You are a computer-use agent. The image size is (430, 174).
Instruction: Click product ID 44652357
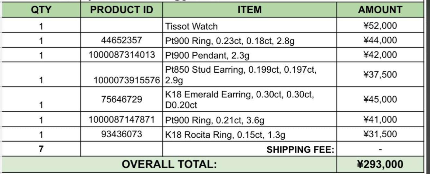121,40
